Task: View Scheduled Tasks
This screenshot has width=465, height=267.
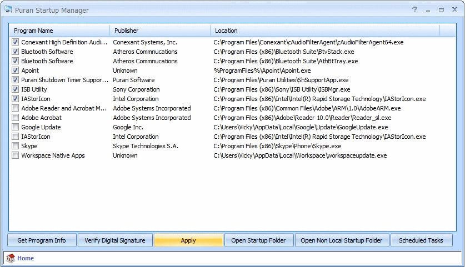Action: pyautogui.click(x=421, y=240)
